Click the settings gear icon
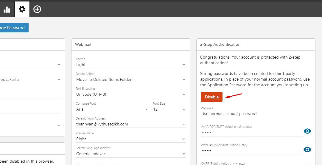Image resolution: width=322 pixels, height=165 pixels. (x=22, y=10)
